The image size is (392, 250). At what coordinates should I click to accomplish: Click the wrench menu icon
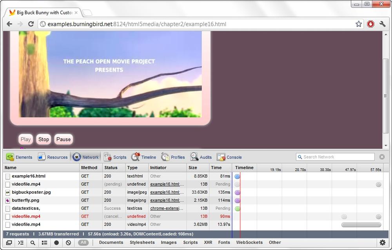coord(382,24)
